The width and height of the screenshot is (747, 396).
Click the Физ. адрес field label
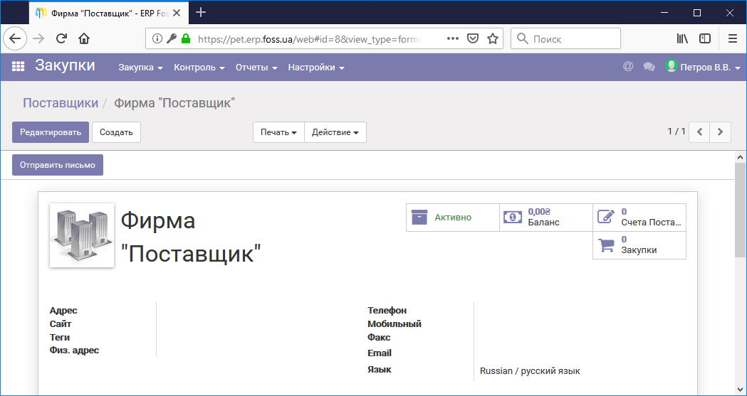(x=74, y=350)
